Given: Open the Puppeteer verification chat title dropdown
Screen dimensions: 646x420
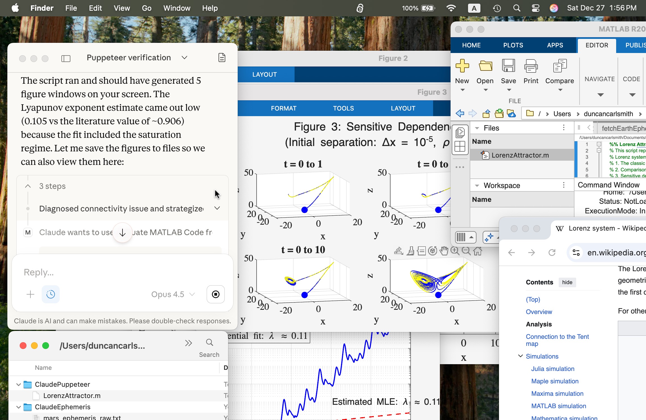Looking at the screenshot, I should tap(184, 58).
